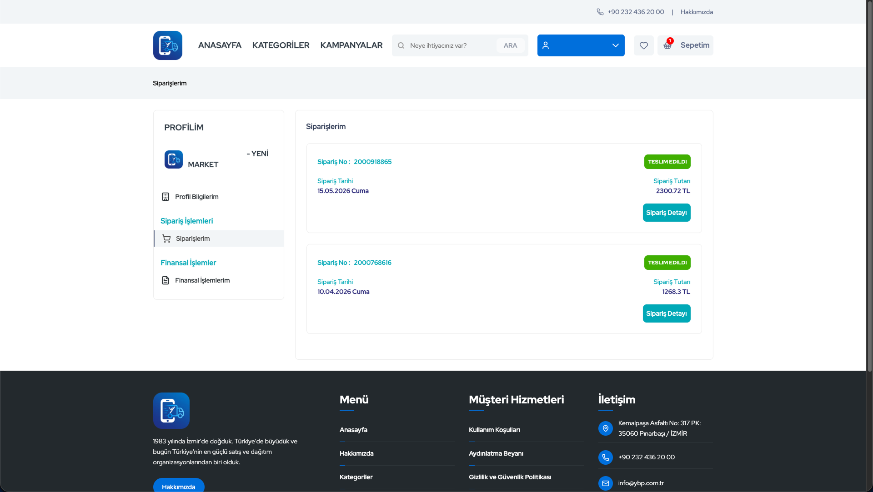Click the Siparişlerim cart icon in sidebar
Image resolution: width=873 pixels, height=492 pixels.
[166, 239]
